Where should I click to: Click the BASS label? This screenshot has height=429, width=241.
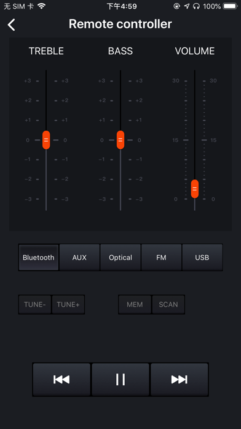pyautogui.click(x=120, y=51)
